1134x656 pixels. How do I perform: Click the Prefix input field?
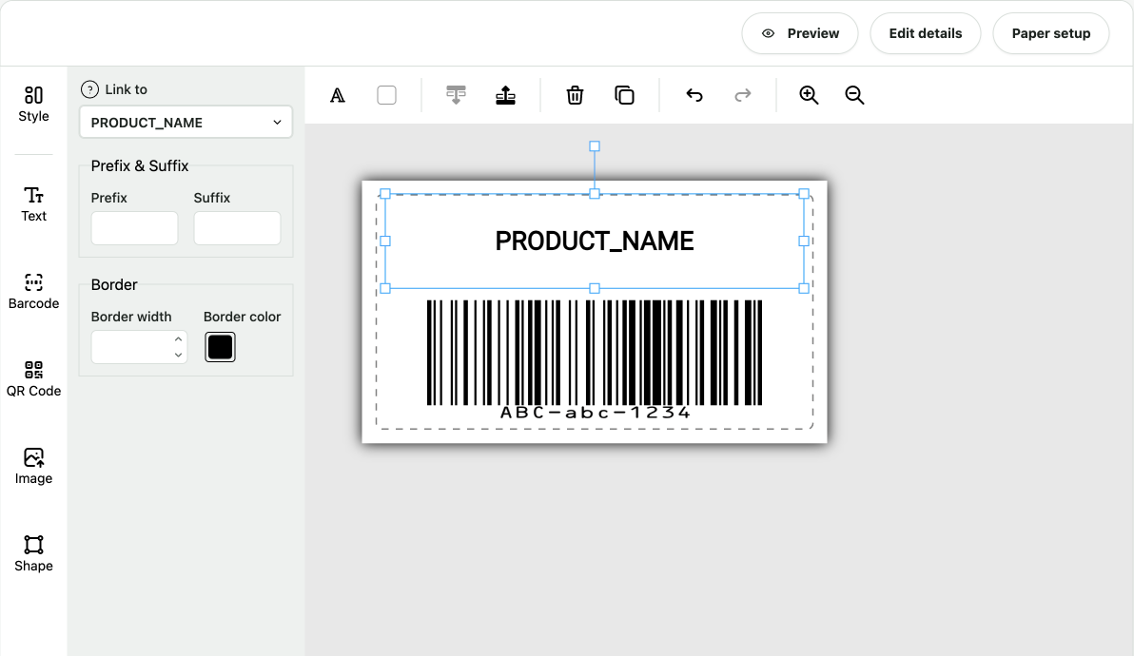(134, 228)
